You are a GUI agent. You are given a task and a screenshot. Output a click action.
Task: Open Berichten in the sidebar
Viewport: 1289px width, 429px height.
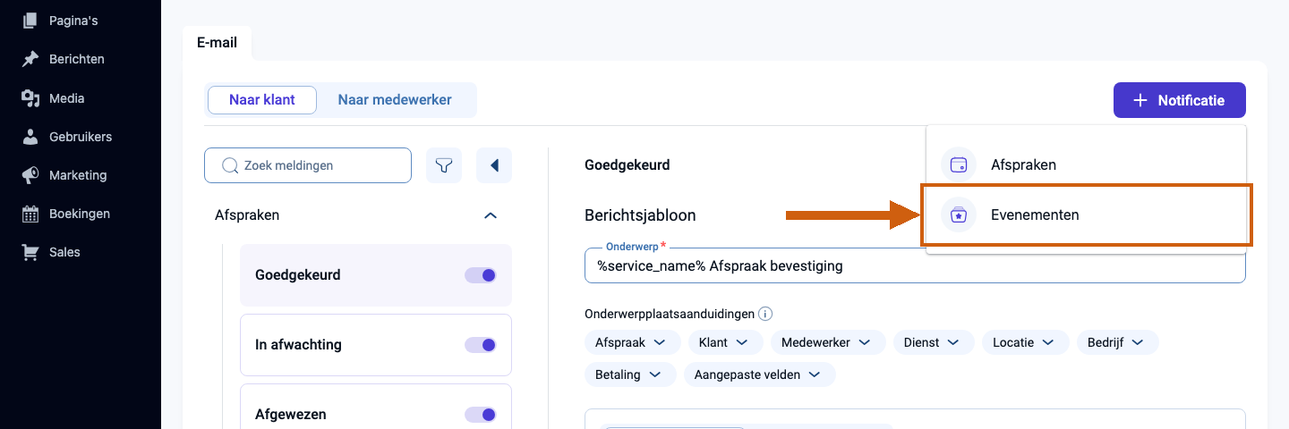(x=77, y=59)
